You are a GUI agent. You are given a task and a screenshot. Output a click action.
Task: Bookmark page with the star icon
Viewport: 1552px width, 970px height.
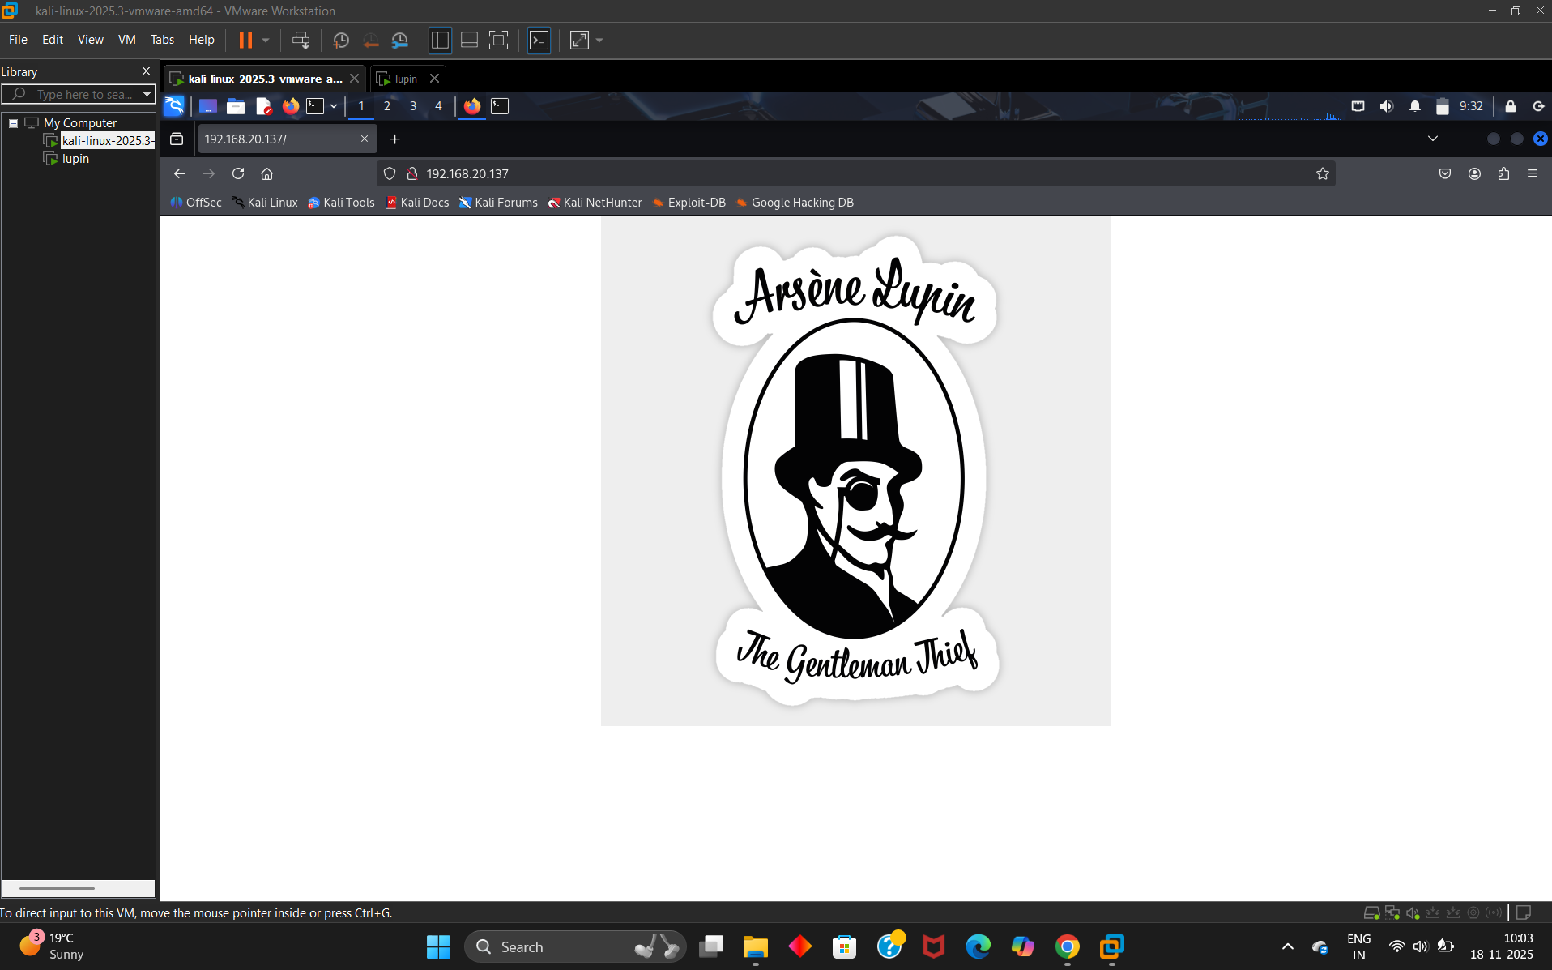[x=1322, y=173]
